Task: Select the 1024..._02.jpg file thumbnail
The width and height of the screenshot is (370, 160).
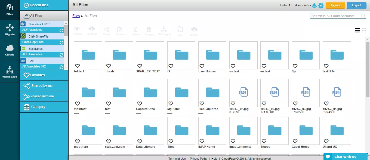Action: pyautogui.click(x=275, y=93)
